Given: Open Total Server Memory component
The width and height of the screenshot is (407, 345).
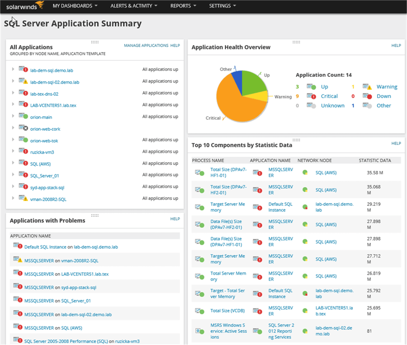Looking at the screenshot, I should pos(228,276).
